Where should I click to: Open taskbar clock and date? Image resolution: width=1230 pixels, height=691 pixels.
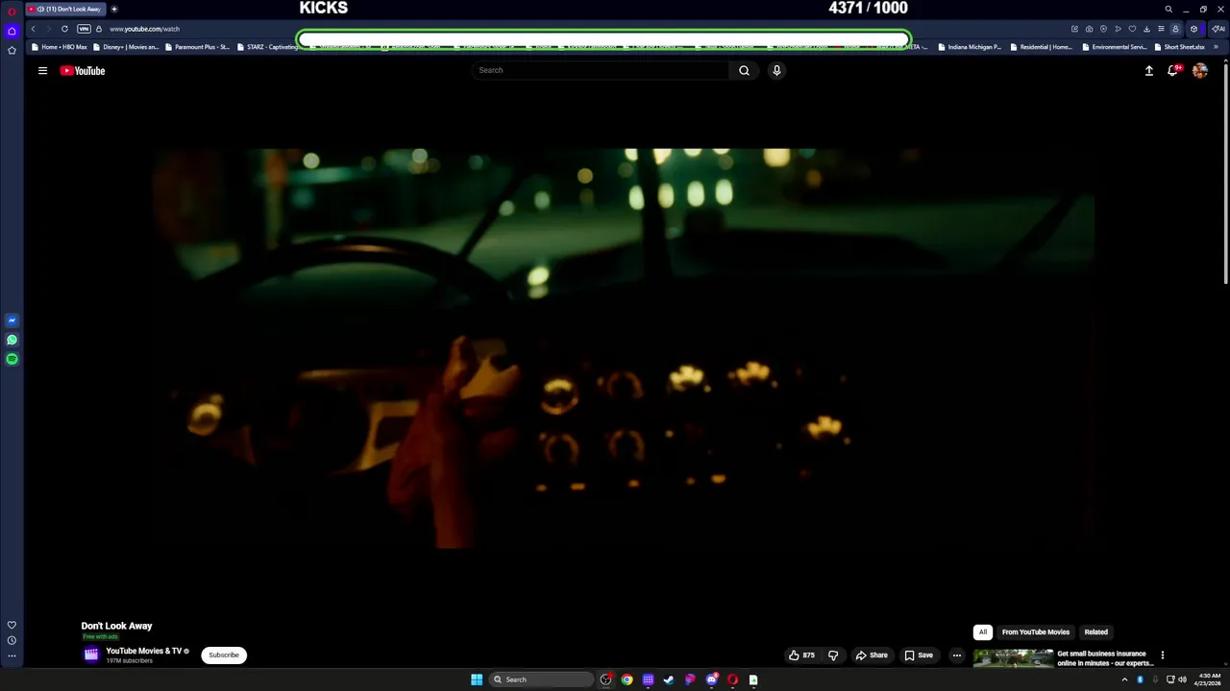click(x=1209, y=679)
